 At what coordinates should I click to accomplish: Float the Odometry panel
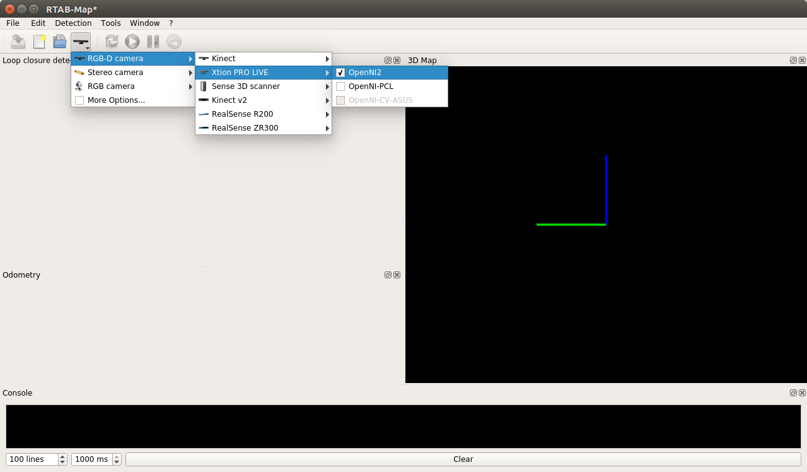coord(388,275)
